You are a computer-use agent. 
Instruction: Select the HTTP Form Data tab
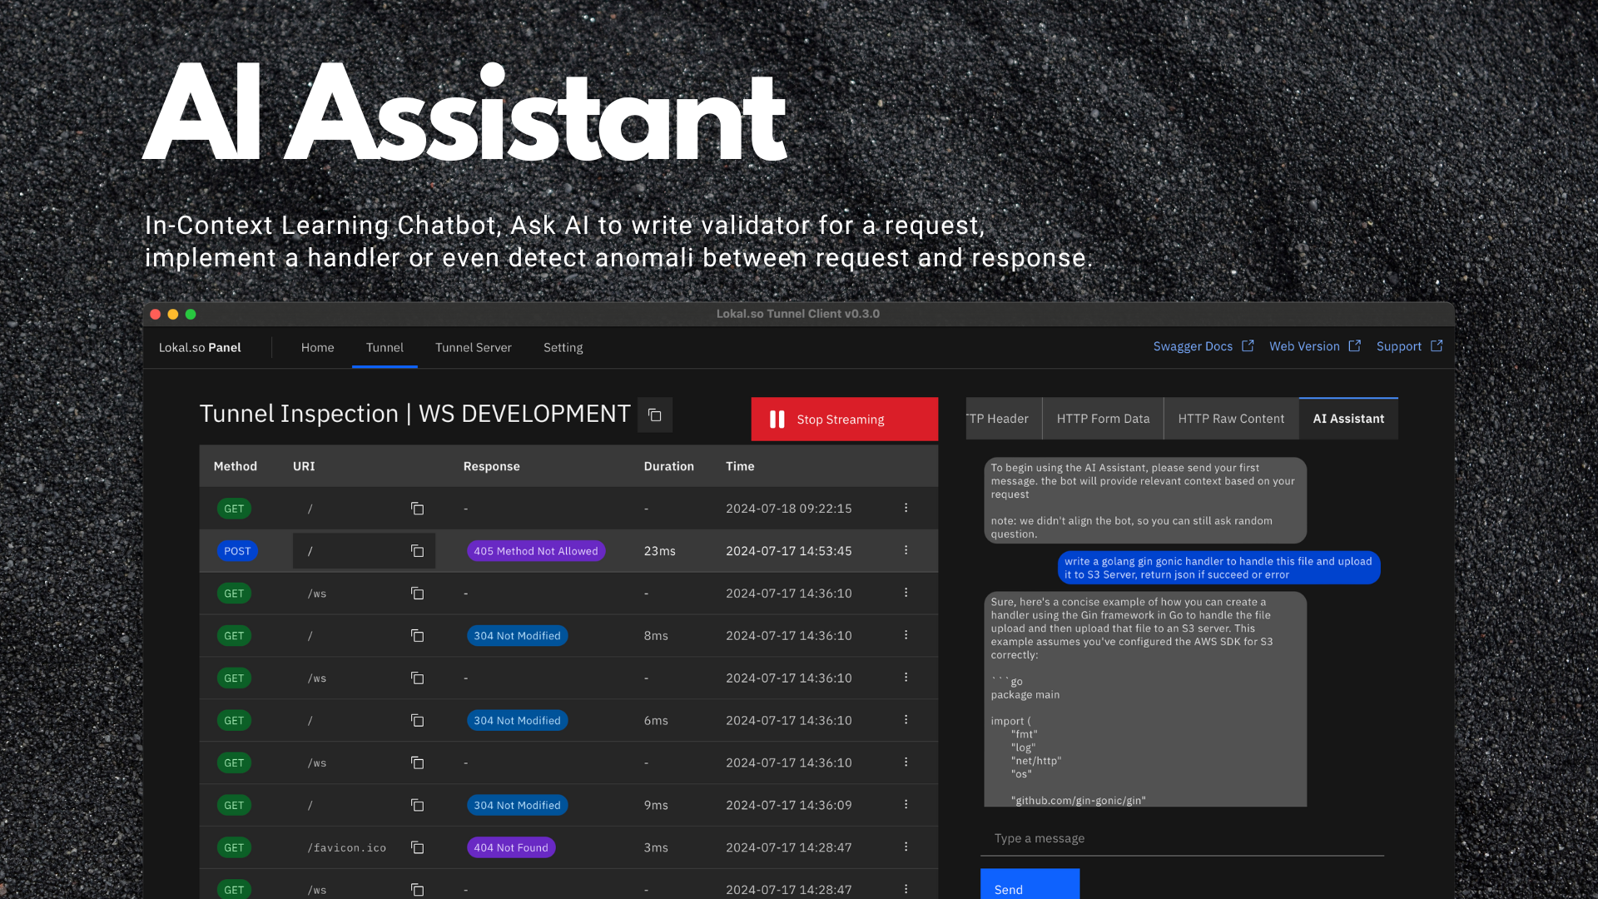click(x=1102, y=419)
